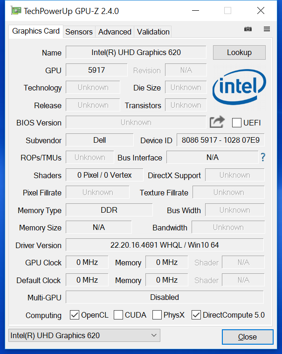Screen dimensions: 282x354
Task: Click the Default Clock row Shader N/A field
Action: pyautogui.click(x=243, y=280)
